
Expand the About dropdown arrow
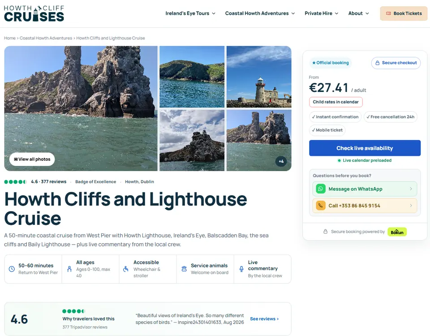coord(367,13)
